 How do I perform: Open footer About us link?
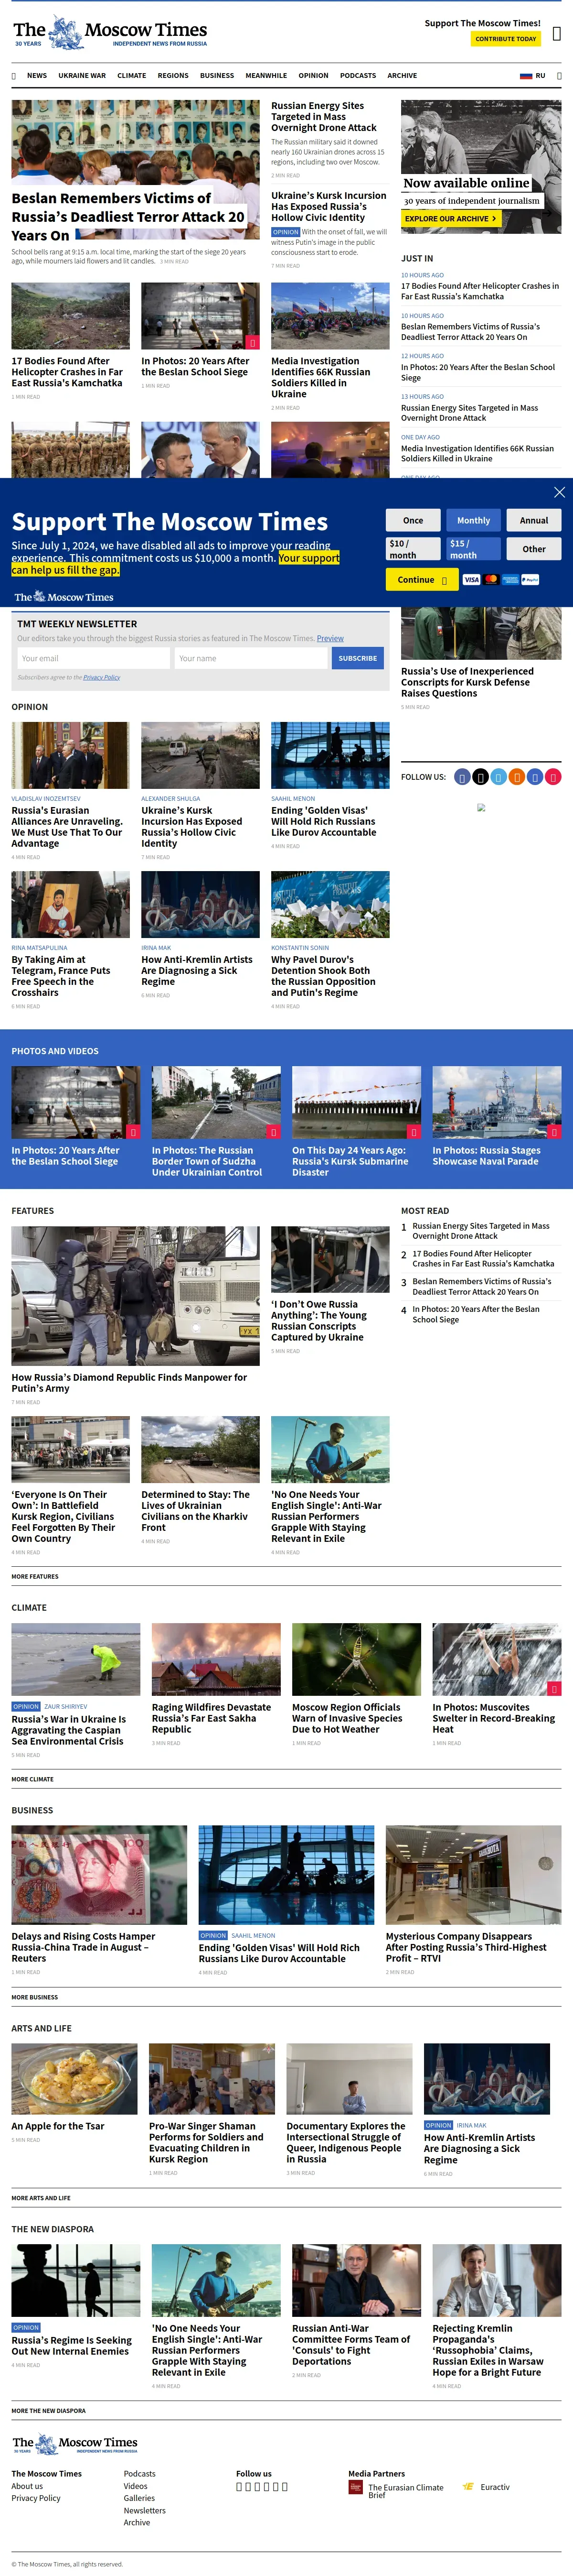(27, 2486)
